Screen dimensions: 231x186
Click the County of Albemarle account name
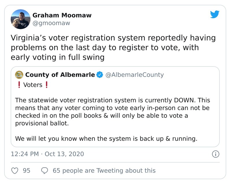pyautogui.click(x=60, y=75)
